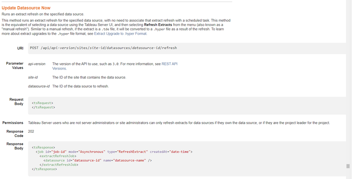Click the job id="job-id" line
The height and width of the screenshot is (179, 352).
[x=114, y=152]
